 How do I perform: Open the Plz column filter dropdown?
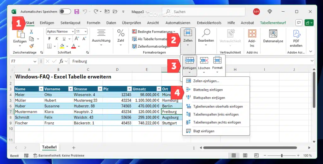click(129, 89)
